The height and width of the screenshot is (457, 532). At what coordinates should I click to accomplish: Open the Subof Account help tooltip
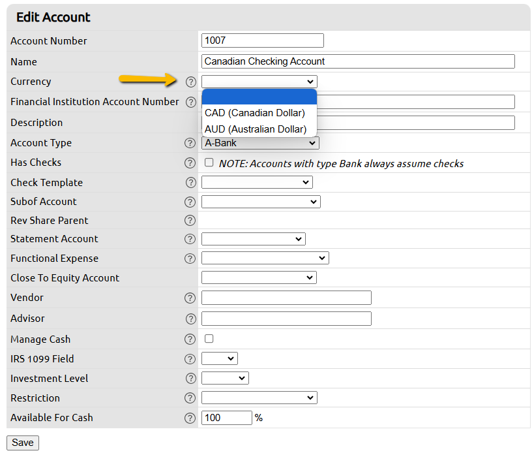coord(190,202)
